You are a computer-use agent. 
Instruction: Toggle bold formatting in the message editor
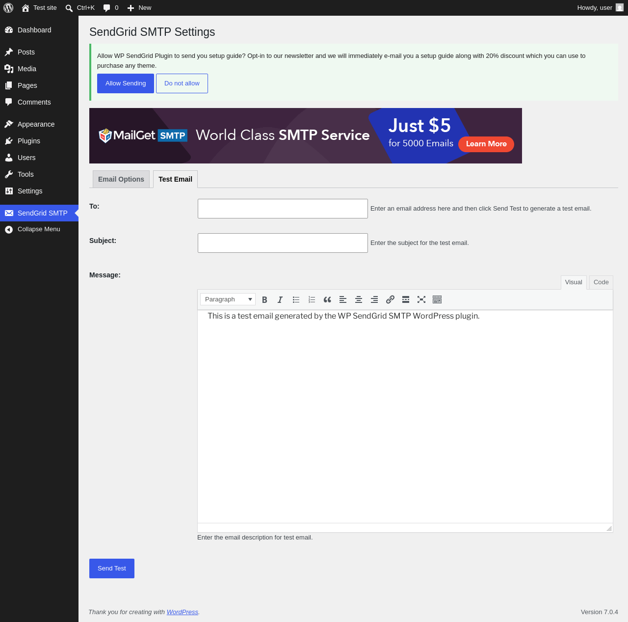[264, 299]
